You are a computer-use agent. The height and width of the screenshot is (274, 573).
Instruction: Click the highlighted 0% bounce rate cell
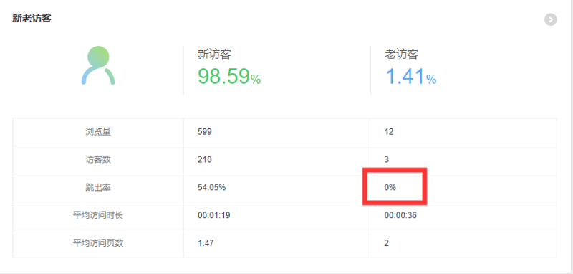(390, 188)
